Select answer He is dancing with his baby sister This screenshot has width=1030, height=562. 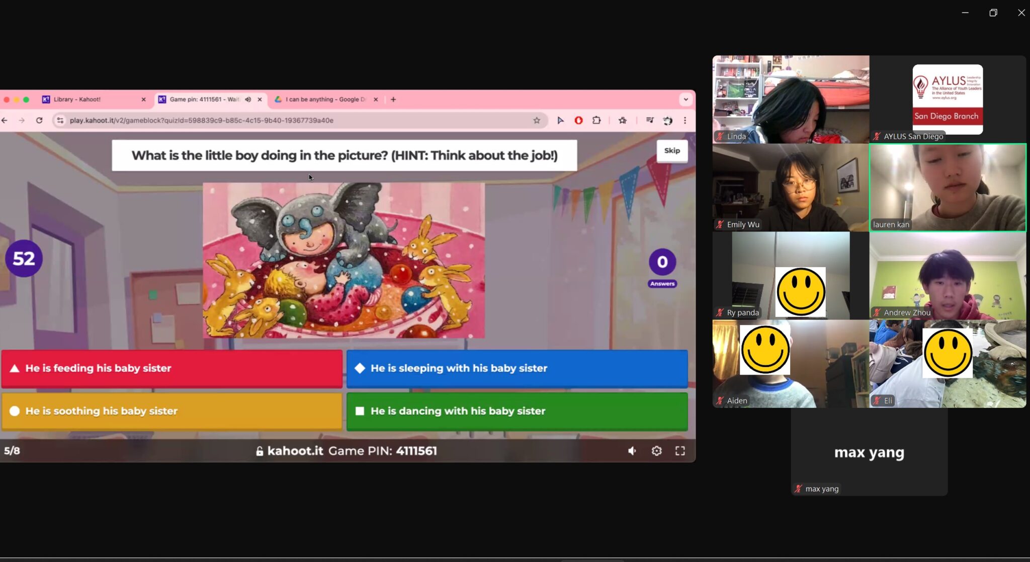517,411
